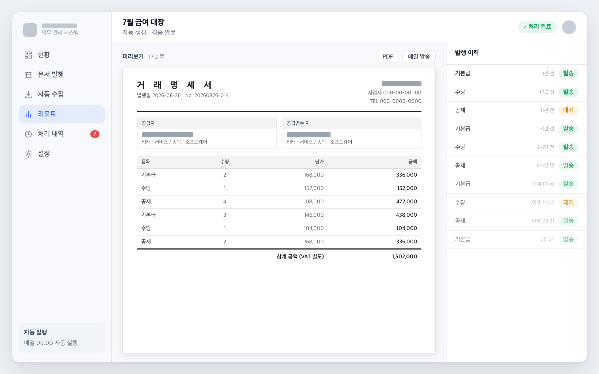Click the 품목 column header
The width and height of the screenshot is (599, 374).
pyautogui.click(x=146, y=162)
